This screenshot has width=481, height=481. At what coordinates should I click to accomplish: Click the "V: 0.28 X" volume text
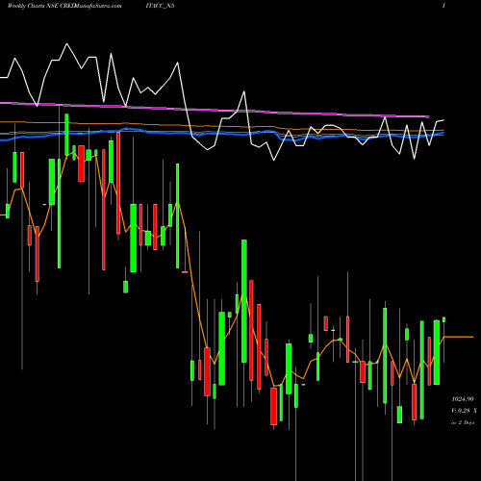pyautogui.click(x=464, y=411)
